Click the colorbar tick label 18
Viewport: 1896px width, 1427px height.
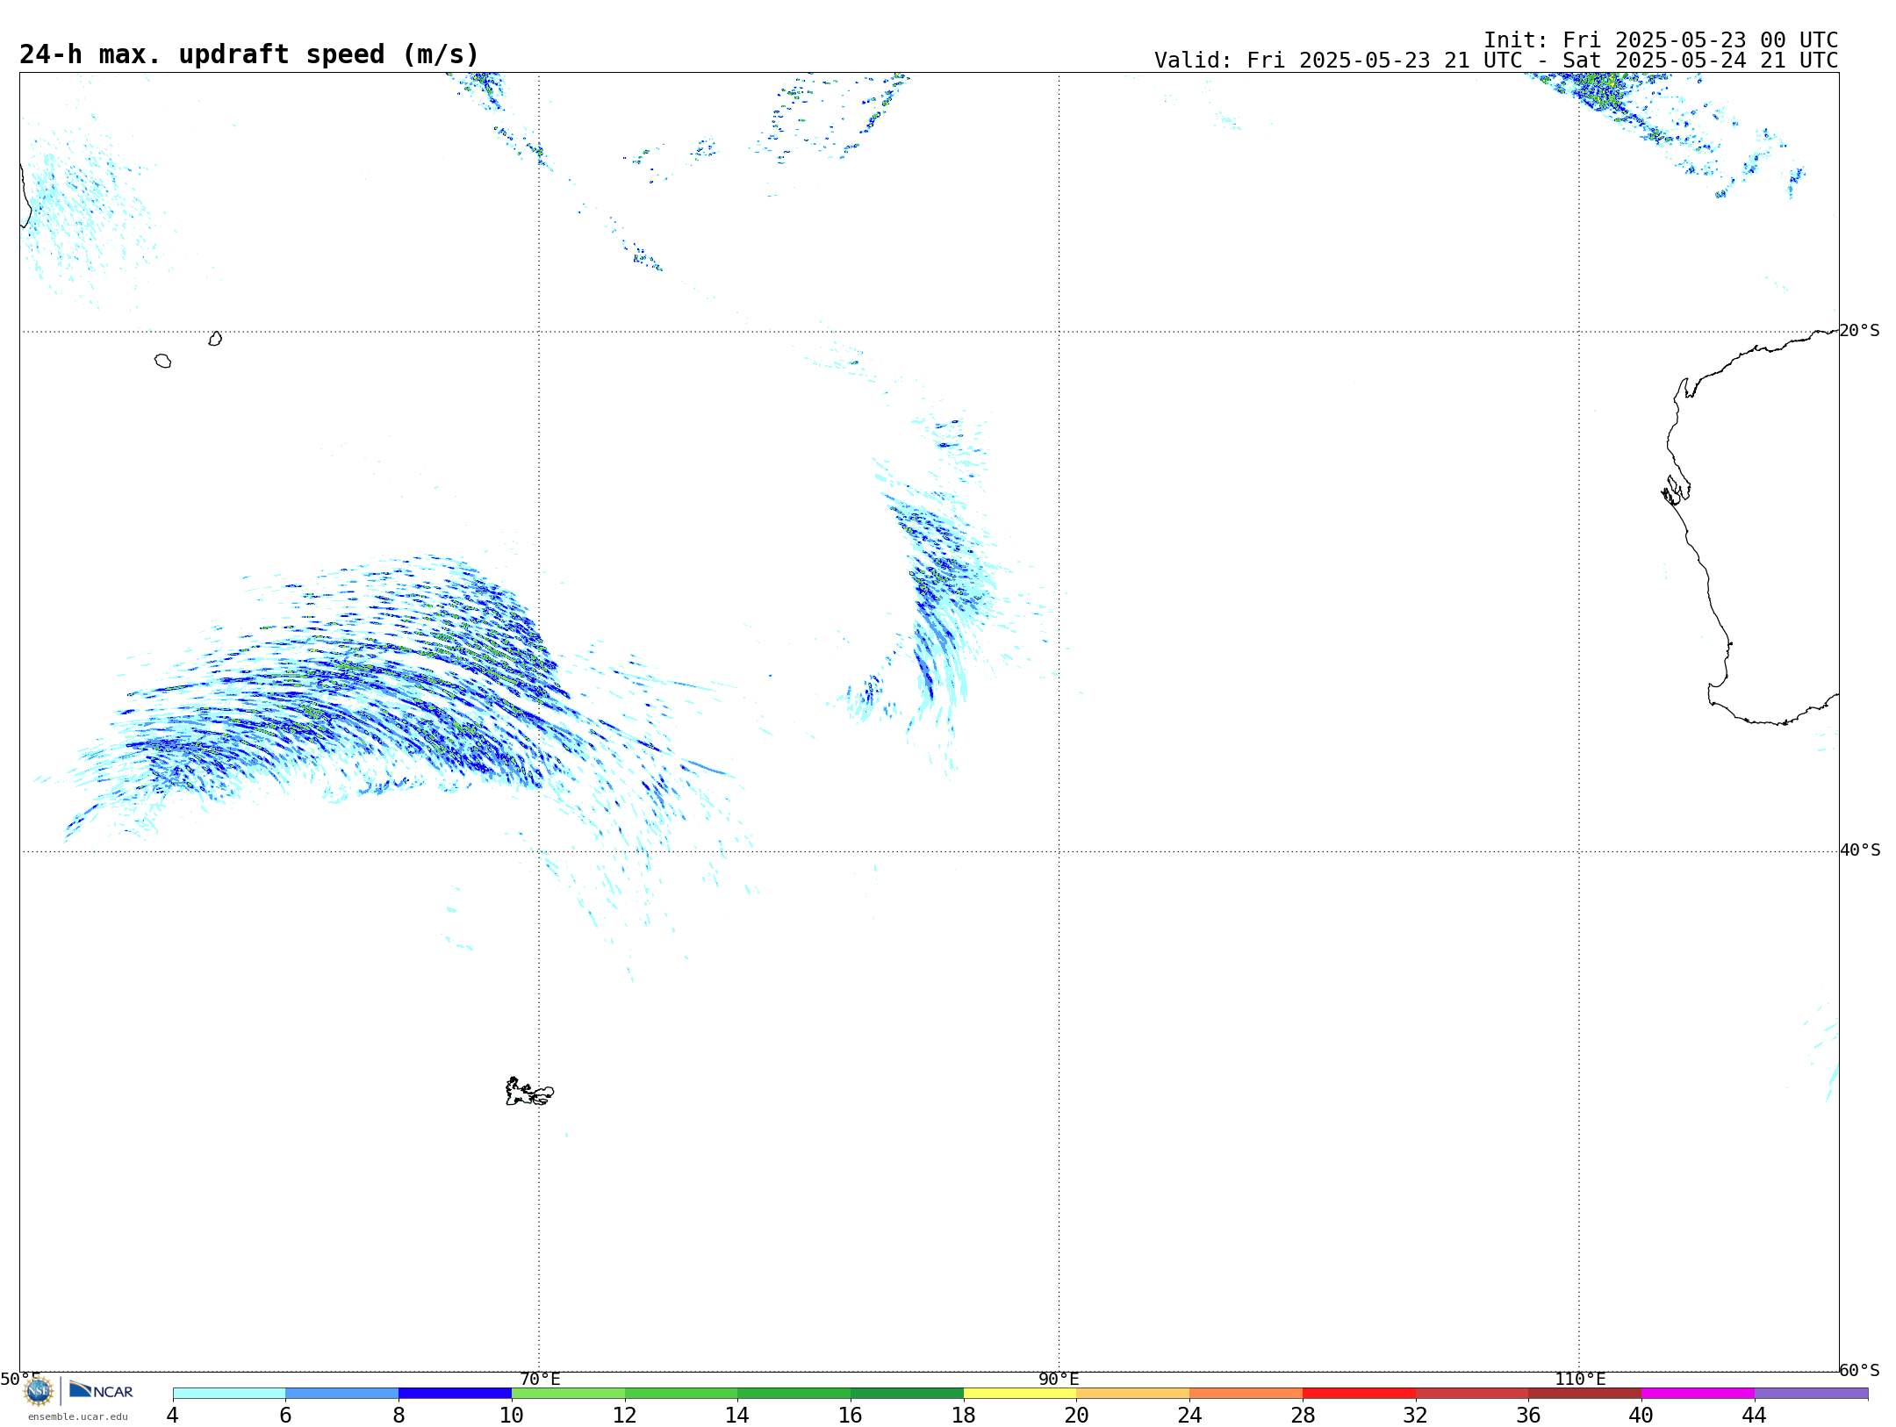click(964, 1415)
